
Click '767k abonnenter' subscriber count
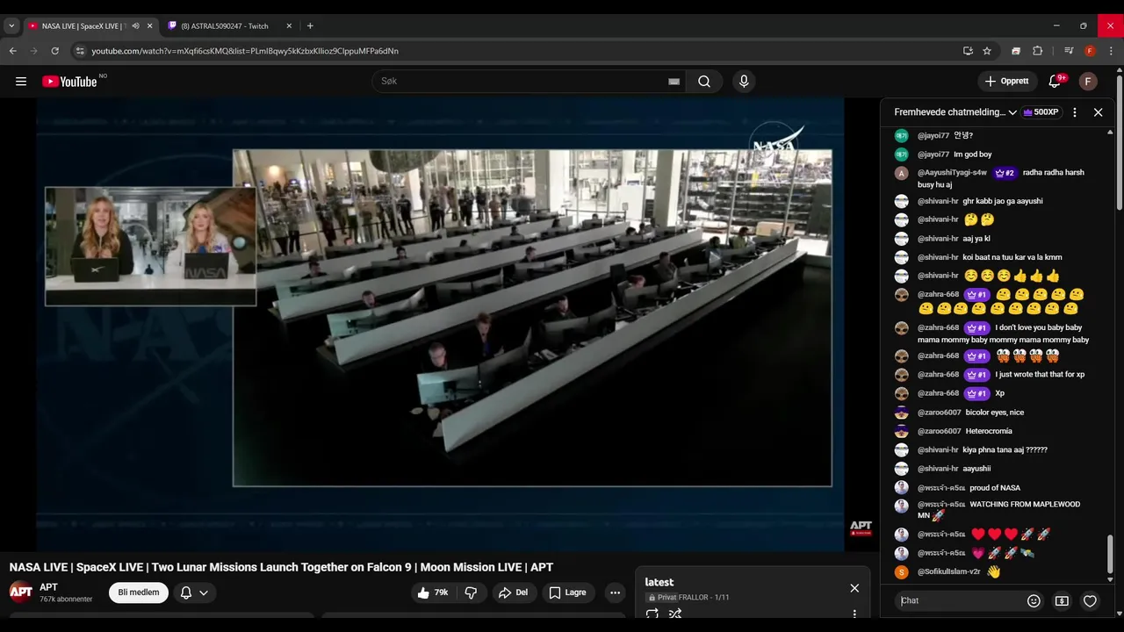point(66,600)
